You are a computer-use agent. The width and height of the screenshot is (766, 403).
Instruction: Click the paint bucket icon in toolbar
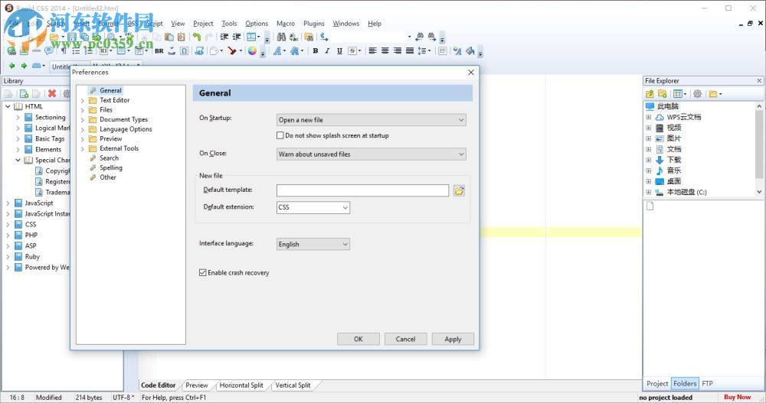(x=470, y=50)
